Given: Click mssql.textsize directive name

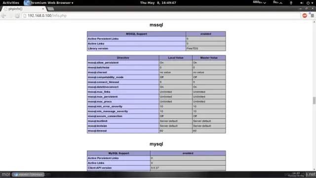Looking at the screenshot, I should 97,126.
